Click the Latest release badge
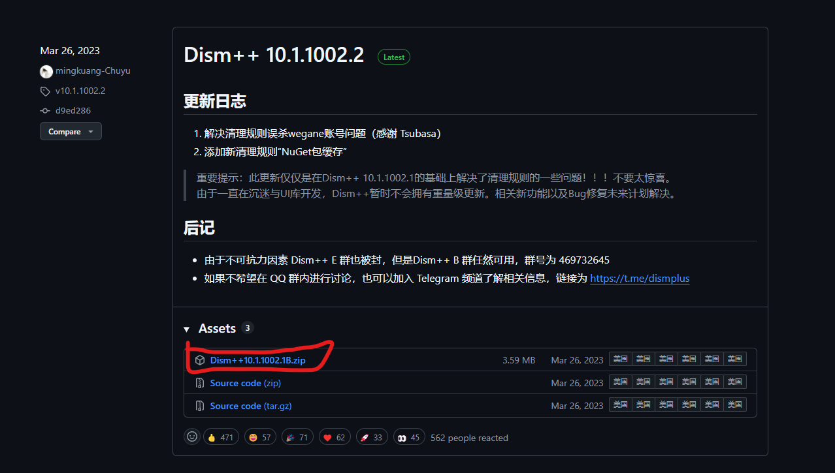 [393, 57]
